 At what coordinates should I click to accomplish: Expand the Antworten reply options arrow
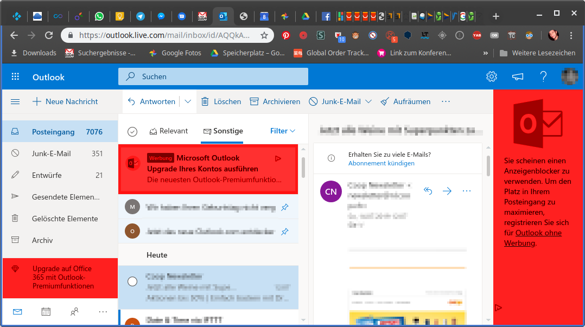pyautogui.click(x=188, y=101)
